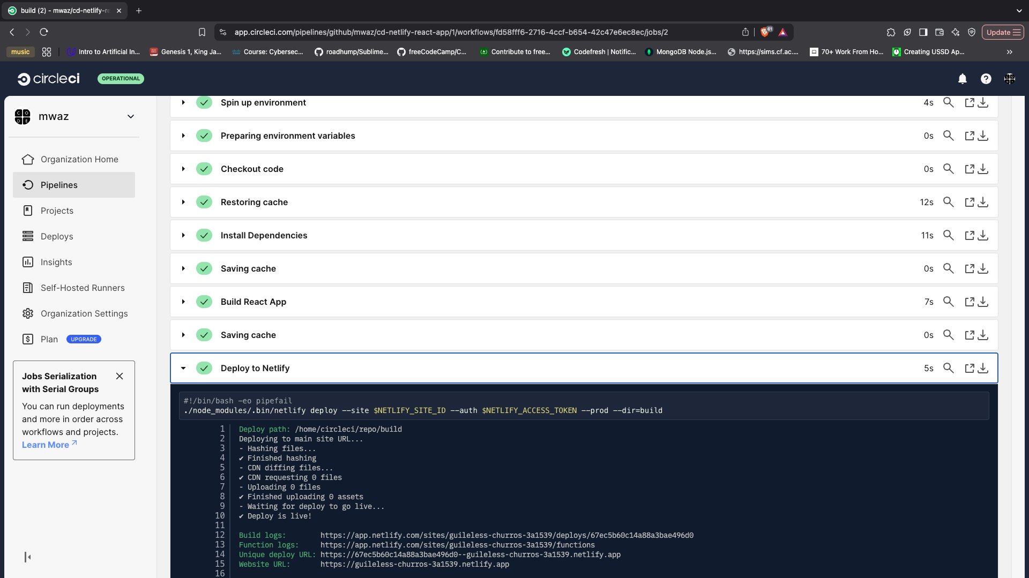The width and height of the screenshot is (1029, 578).
Task: Search the Spin up environment step output
Action: click(948, 102)
